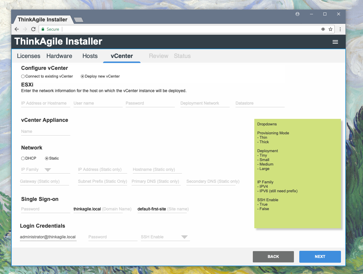Click the ESXi Datastore input field
This screenshot has width=363, height=274.
click(260, 103)
